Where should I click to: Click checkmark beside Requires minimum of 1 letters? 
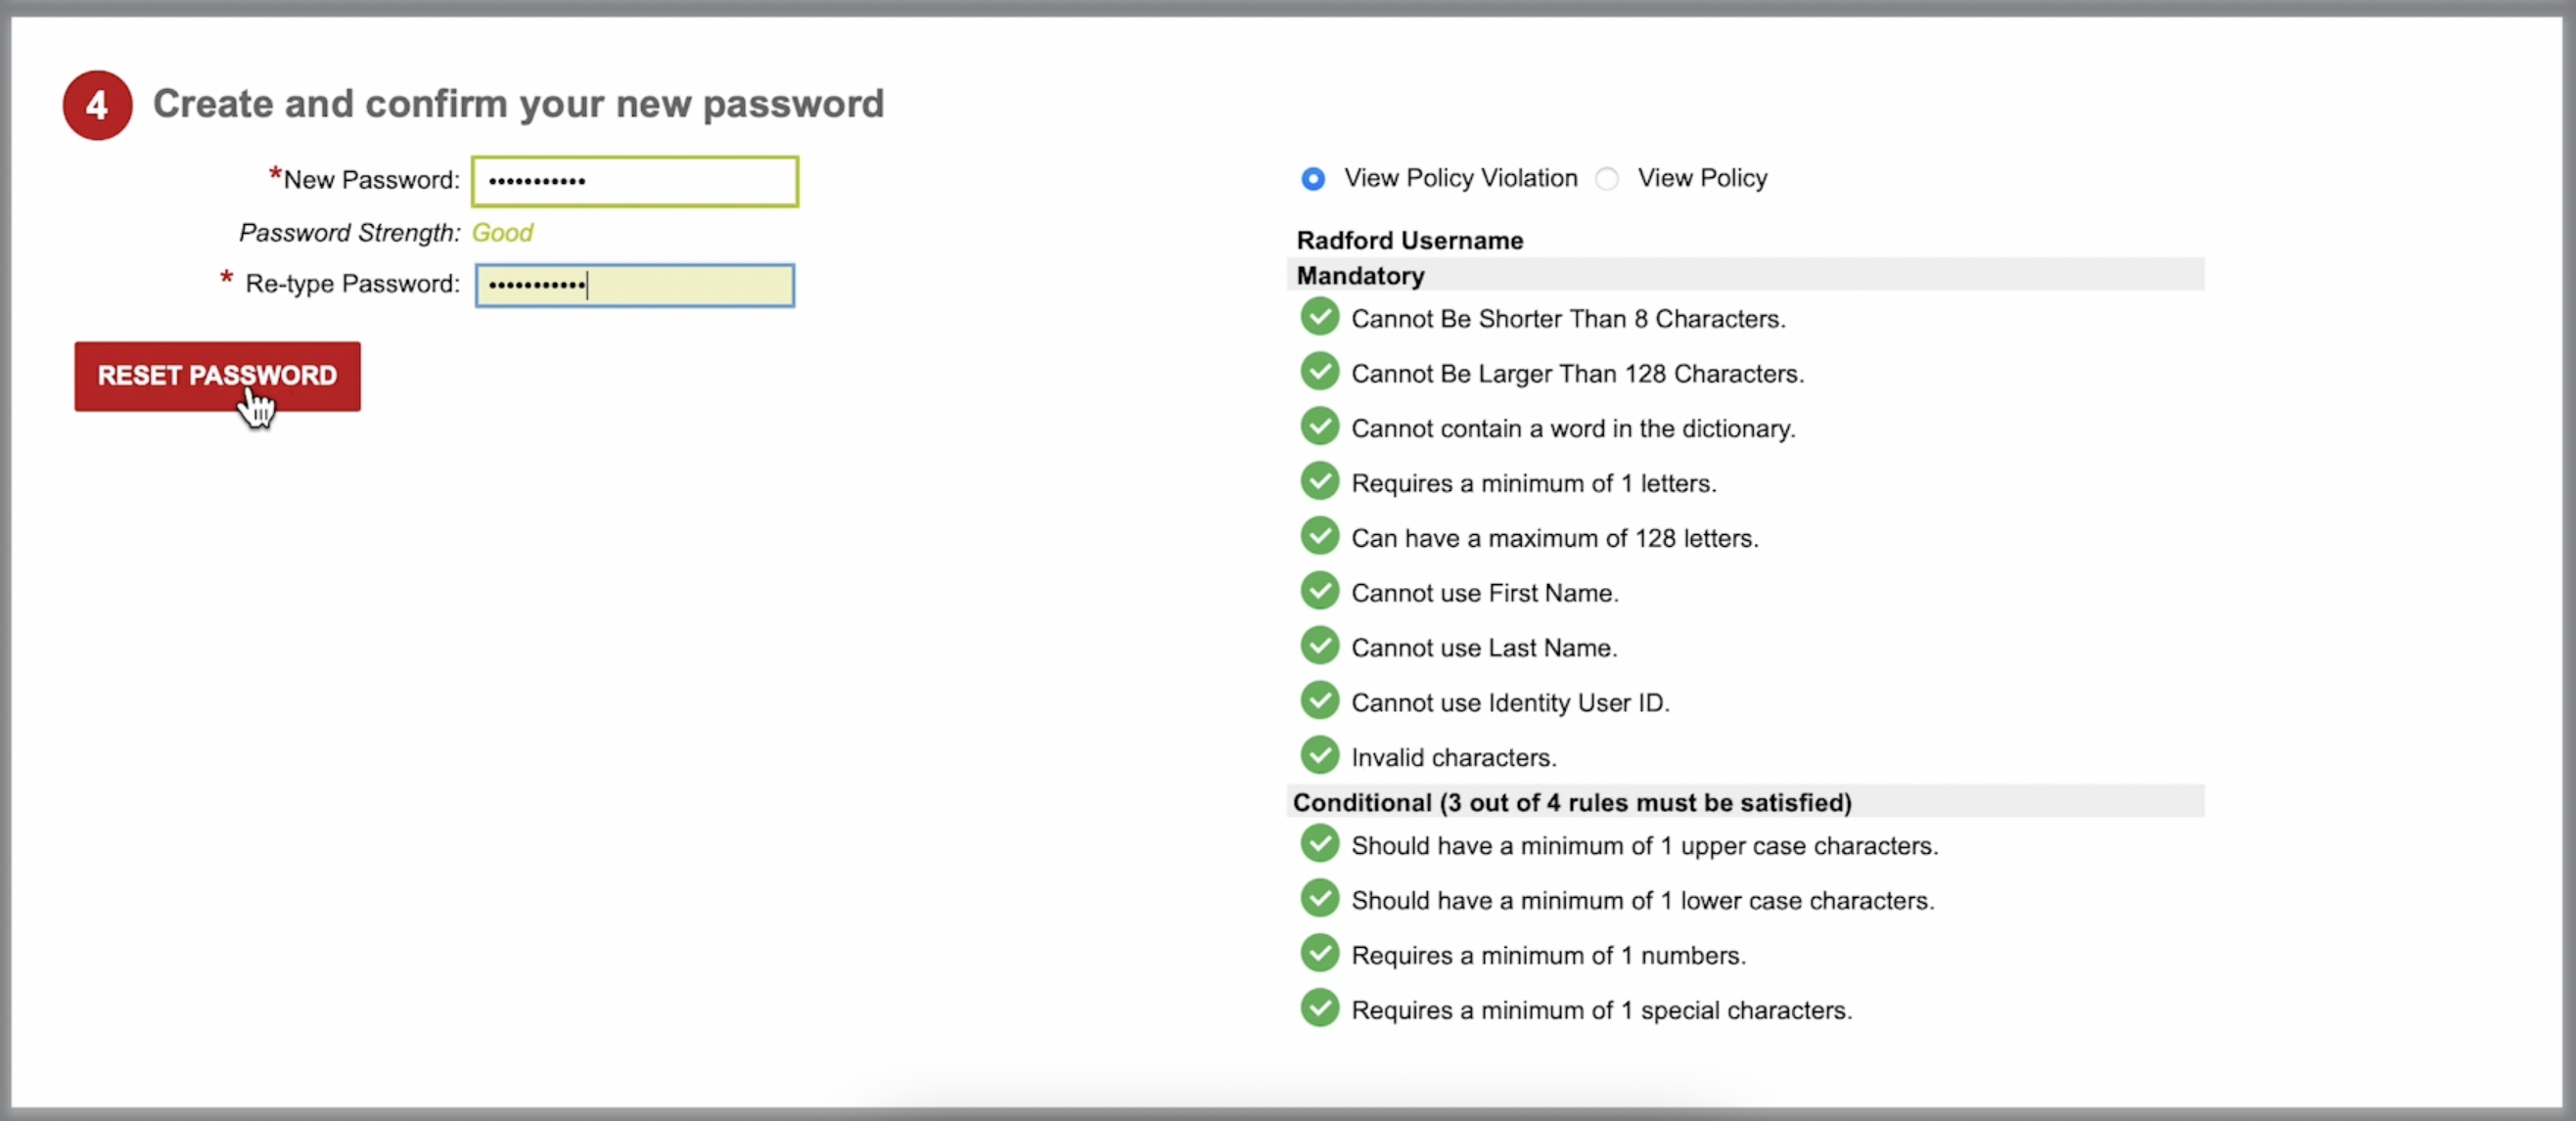(1320, 481)
